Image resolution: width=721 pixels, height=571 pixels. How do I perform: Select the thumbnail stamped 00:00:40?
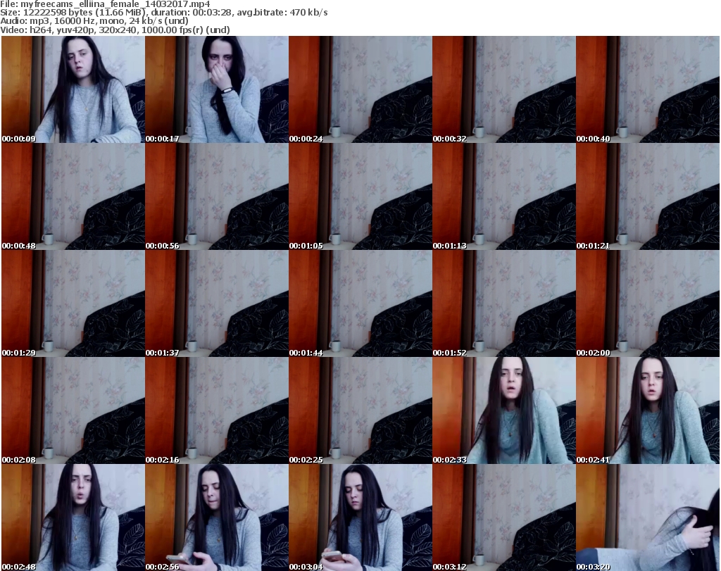pyautogui.click(x=648, y=89)
